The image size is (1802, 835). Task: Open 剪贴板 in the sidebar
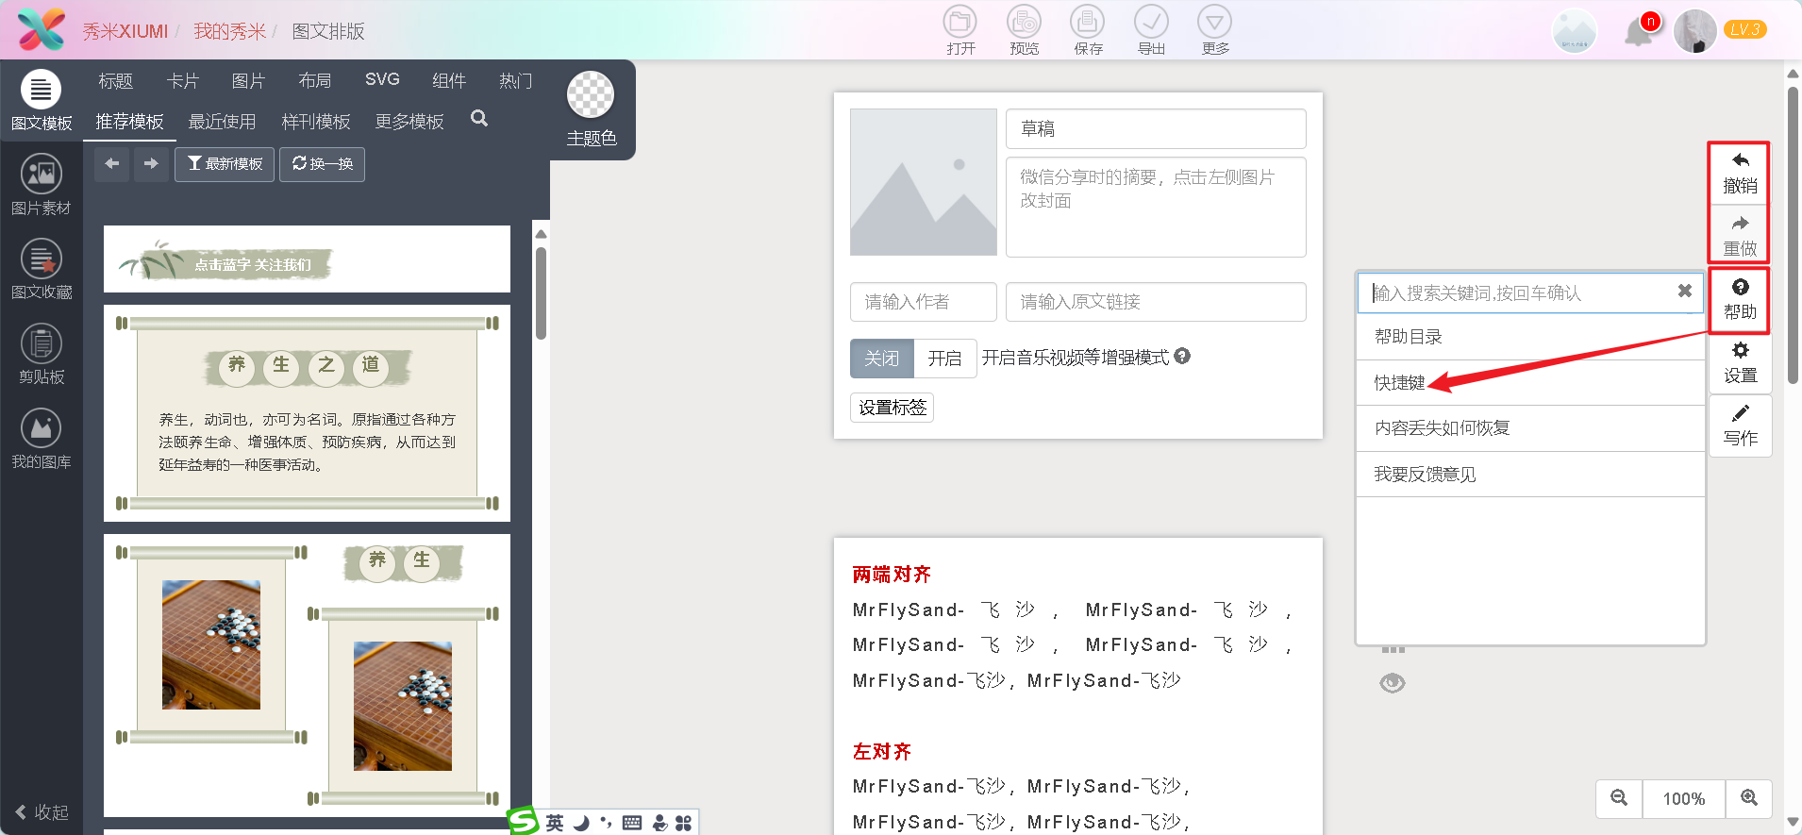[x=41, y=354]
